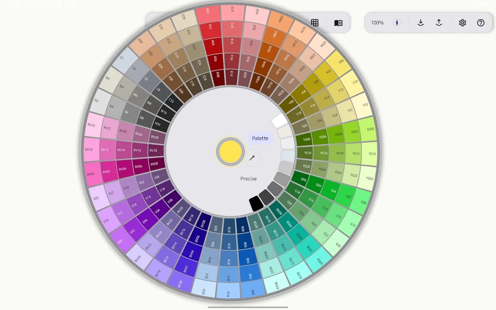Click the 100% zoom level
496x310 pixels.
(x=377, y=23)
